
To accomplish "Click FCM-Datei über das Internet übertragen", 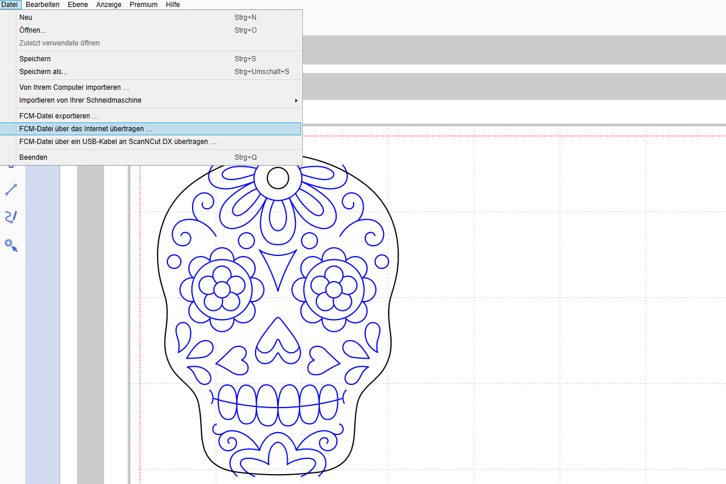I will click(x=86, y=129).
